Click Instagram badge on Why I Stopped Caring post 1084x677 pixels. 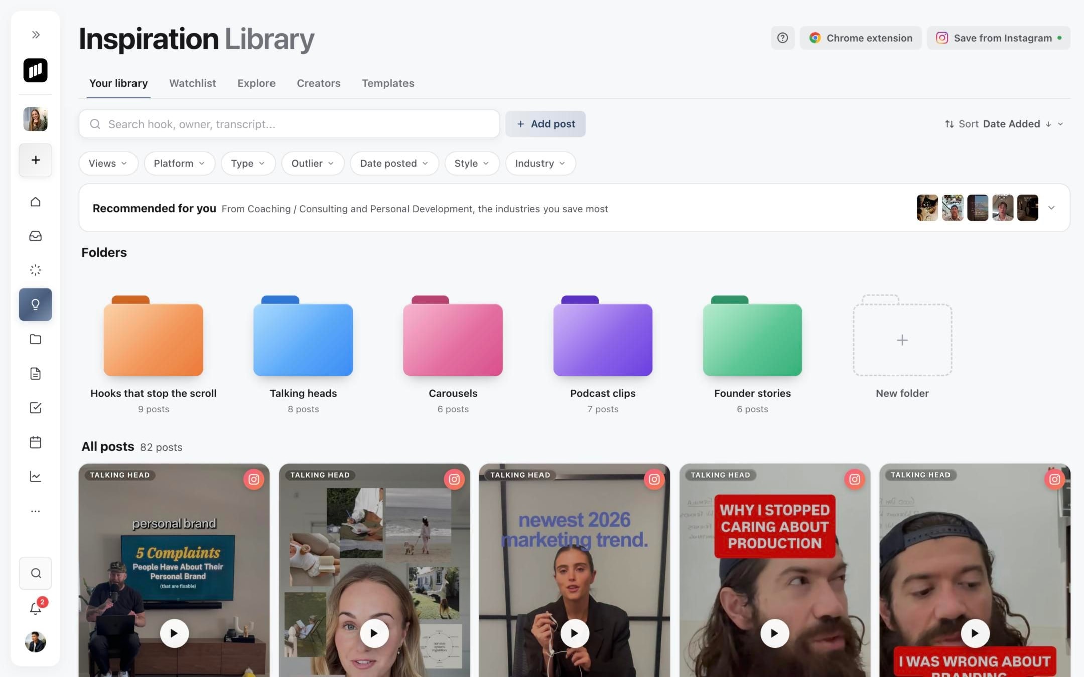pyautogui.click(x=855, y=480)
